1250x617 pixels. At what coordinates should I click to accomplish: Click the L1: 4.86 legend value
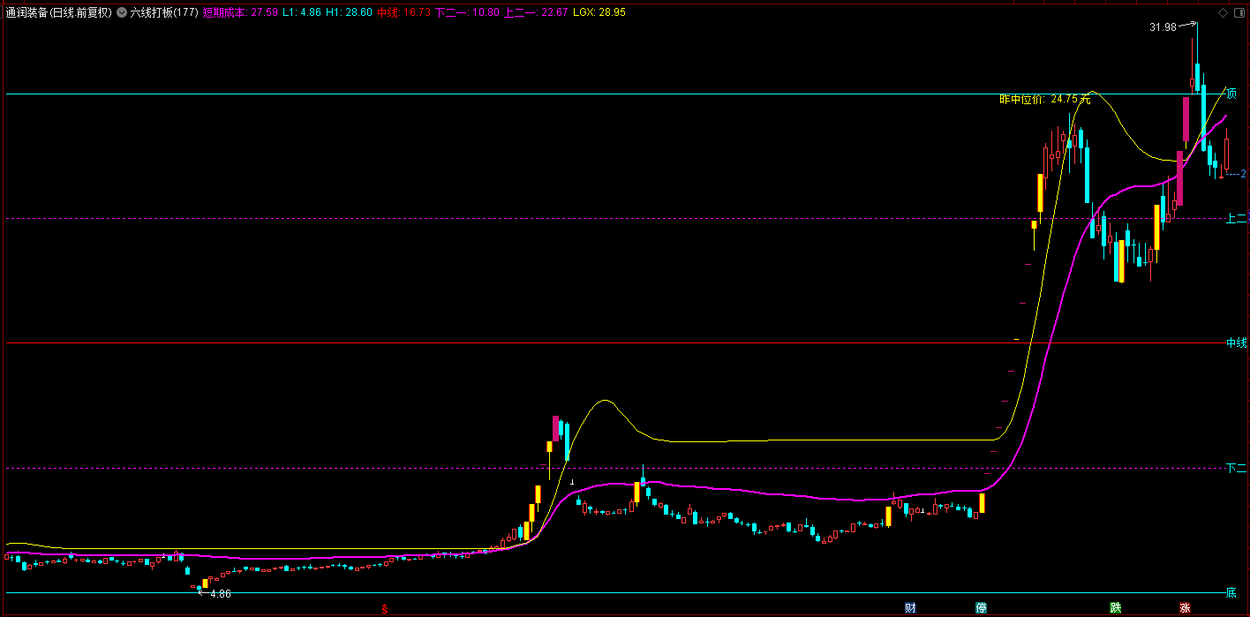[302, 13]
